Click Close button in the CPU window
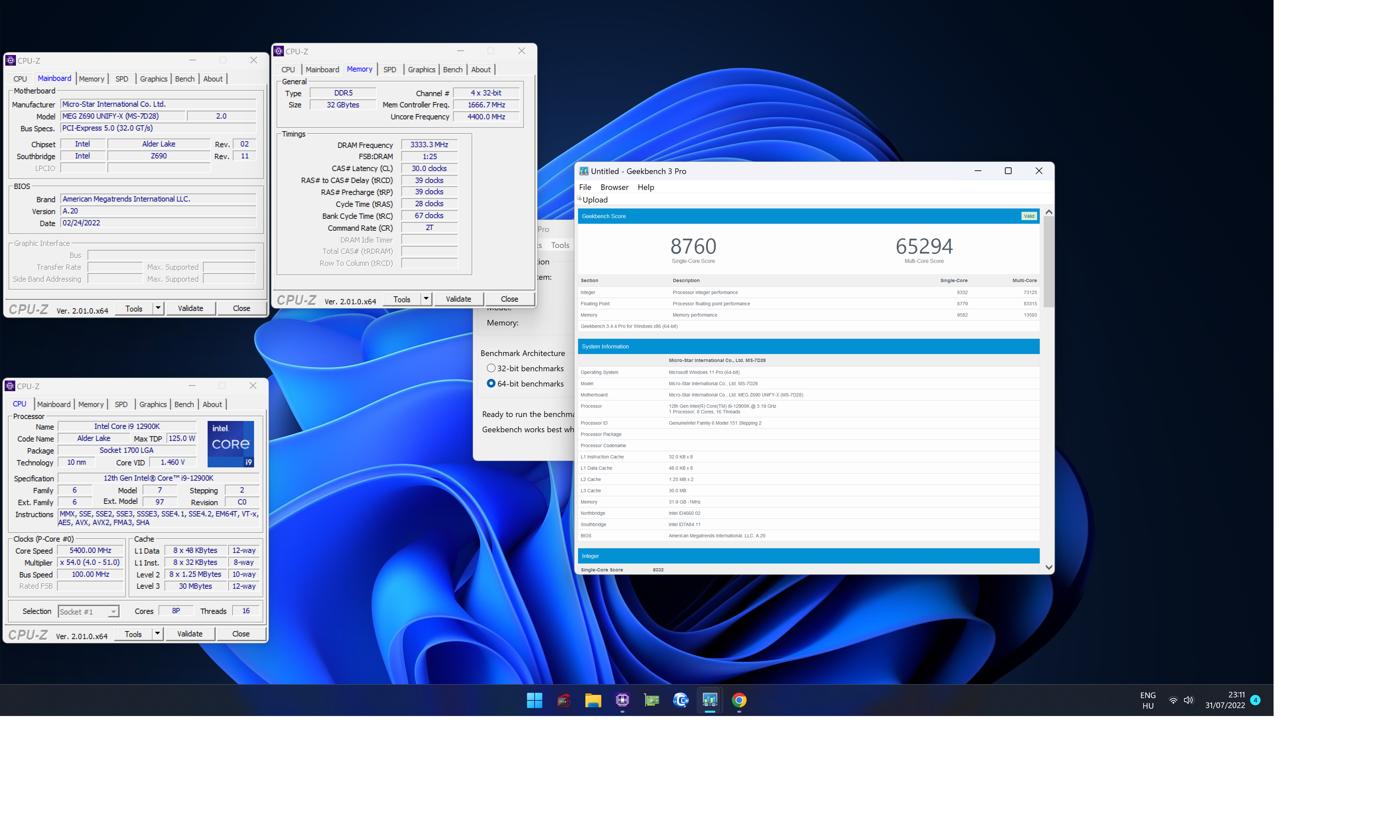The height and width of the screenshot is (834, 1385). 241,634
